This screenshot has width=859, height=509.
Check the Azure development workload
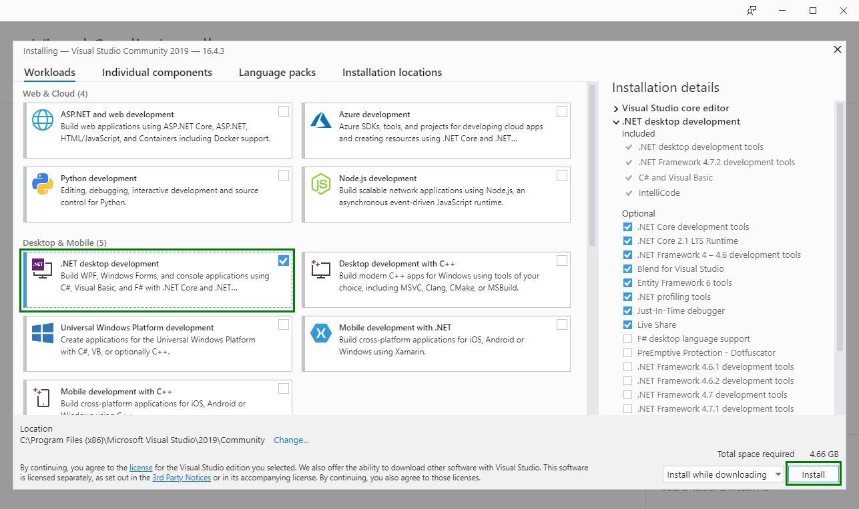[x=562, y=111]
